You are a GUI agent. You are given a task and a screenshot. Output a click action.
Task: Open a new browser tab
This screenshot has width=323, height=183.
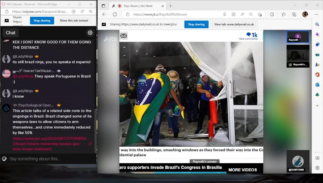click(x=171, y=6)
